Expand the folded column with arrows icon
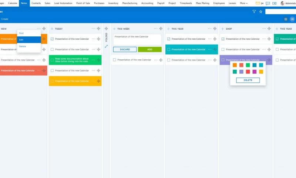This screenshot has width=296, height=178. point(106,46)
